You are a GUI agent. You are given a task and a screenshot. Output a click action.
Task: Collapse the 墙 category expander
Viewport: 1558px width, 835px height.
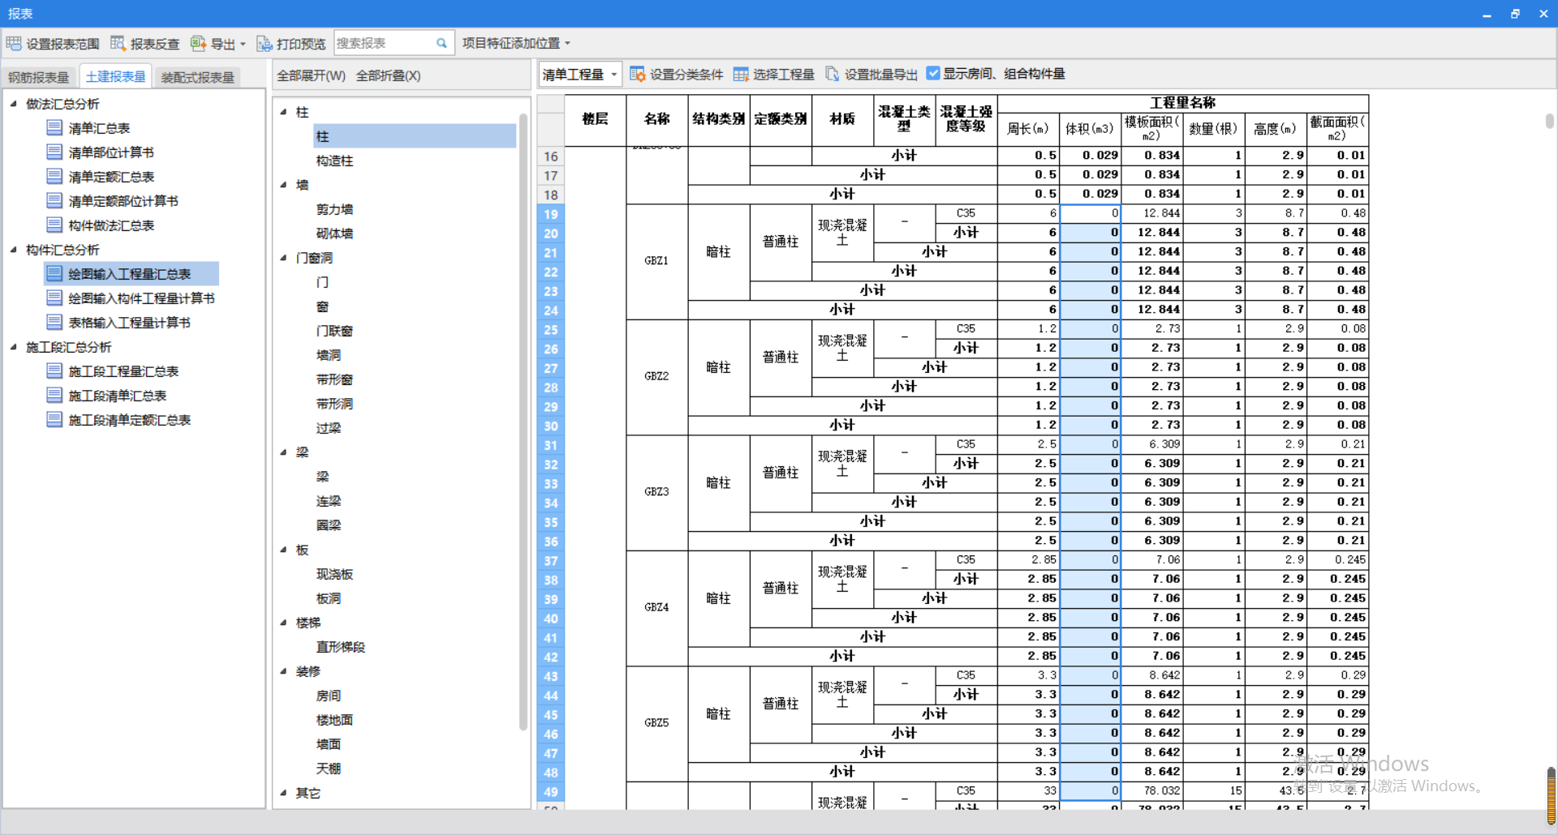[x=283, y=184]
